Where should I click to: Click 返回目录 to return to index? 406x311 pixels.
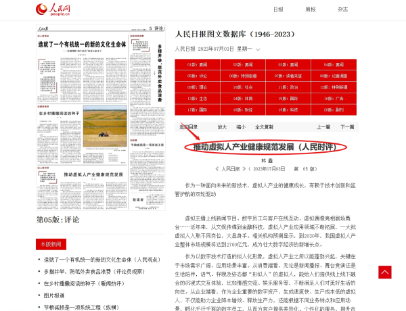tap(189, 126)
